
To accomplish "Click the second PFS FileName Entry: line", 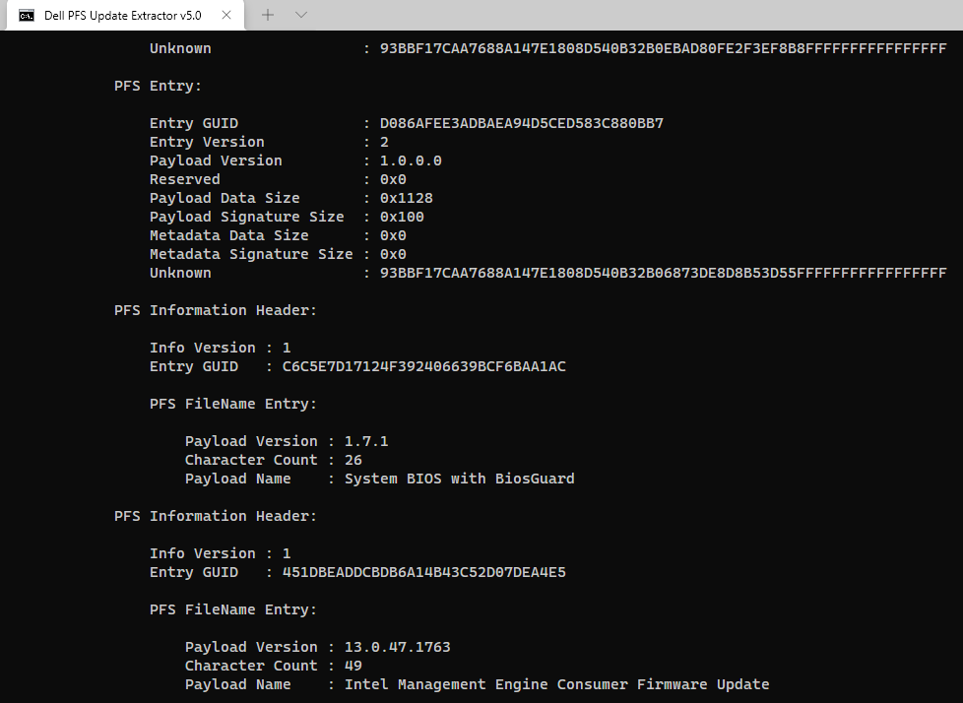I will [233, 609].
